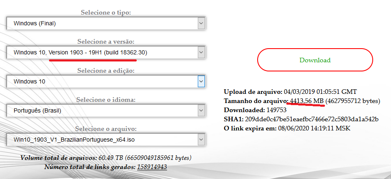
Task: Click the link expiry time 08/06/2020 14:19:11 MSK
Action: (314, 129)
